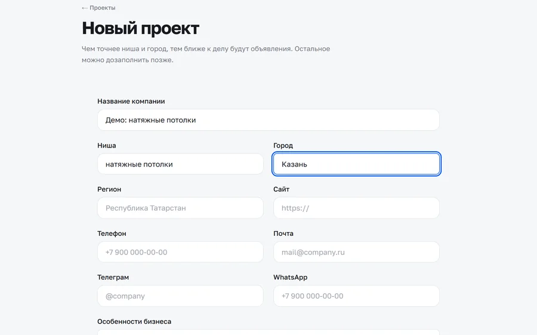Click the WhatsApp number input field
Screen dimensions: 537x335
pos(356,296)
